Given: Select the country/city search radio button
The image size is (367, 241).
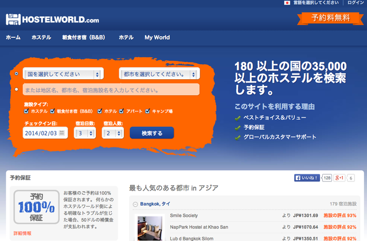Looking at the screenshot, I should (17, 73).
